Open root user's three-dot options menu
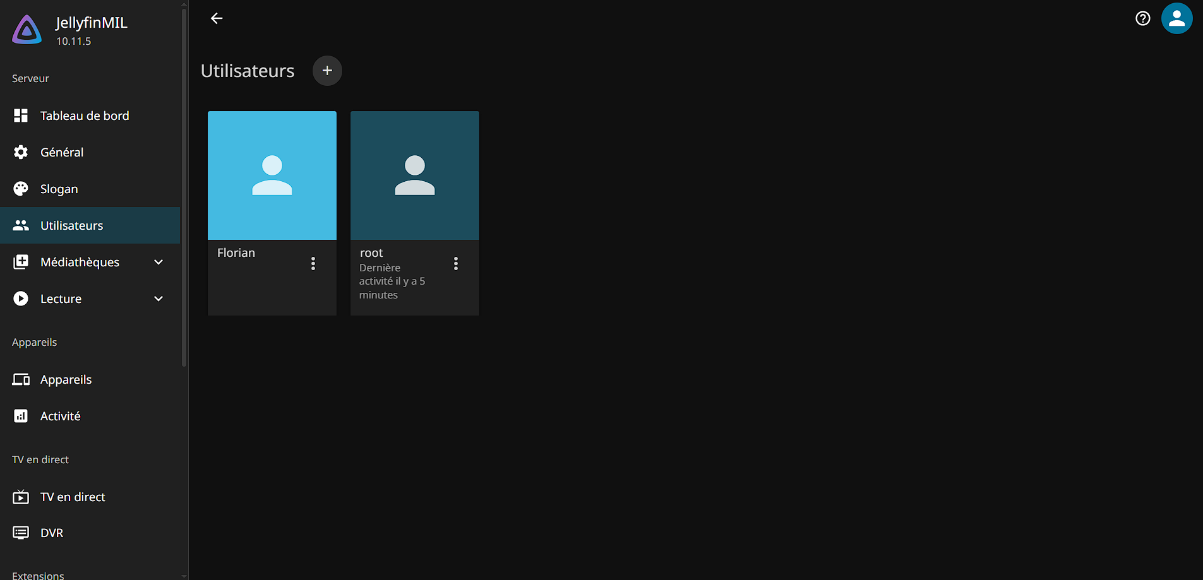The image size is (1203, 580). pyautogui.click(x=456, y=264)
